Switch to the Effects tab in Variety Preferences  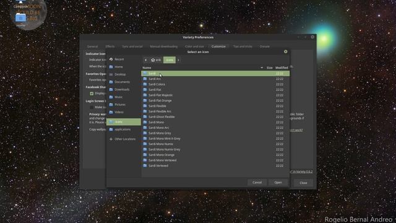tap(110, 46)
